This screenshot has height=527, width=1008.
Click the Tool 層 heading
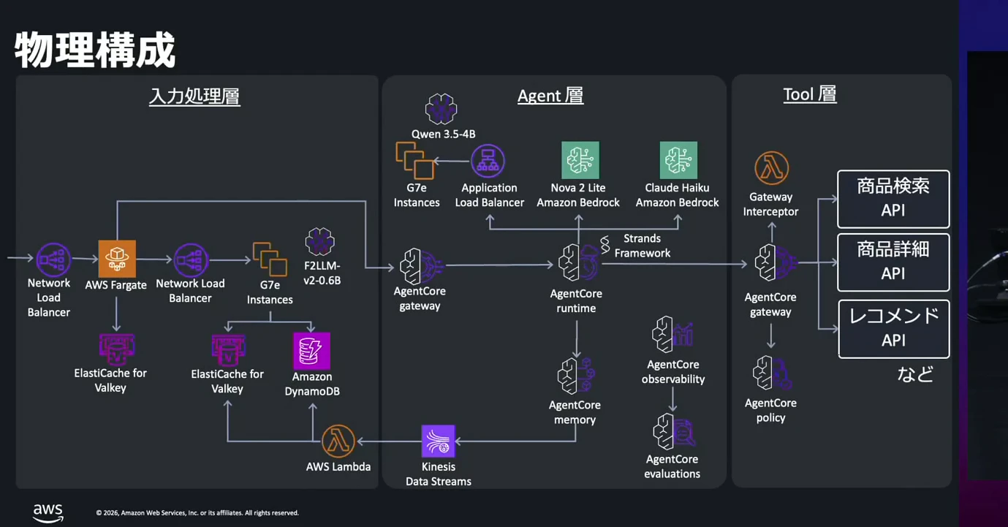(810, 94)
